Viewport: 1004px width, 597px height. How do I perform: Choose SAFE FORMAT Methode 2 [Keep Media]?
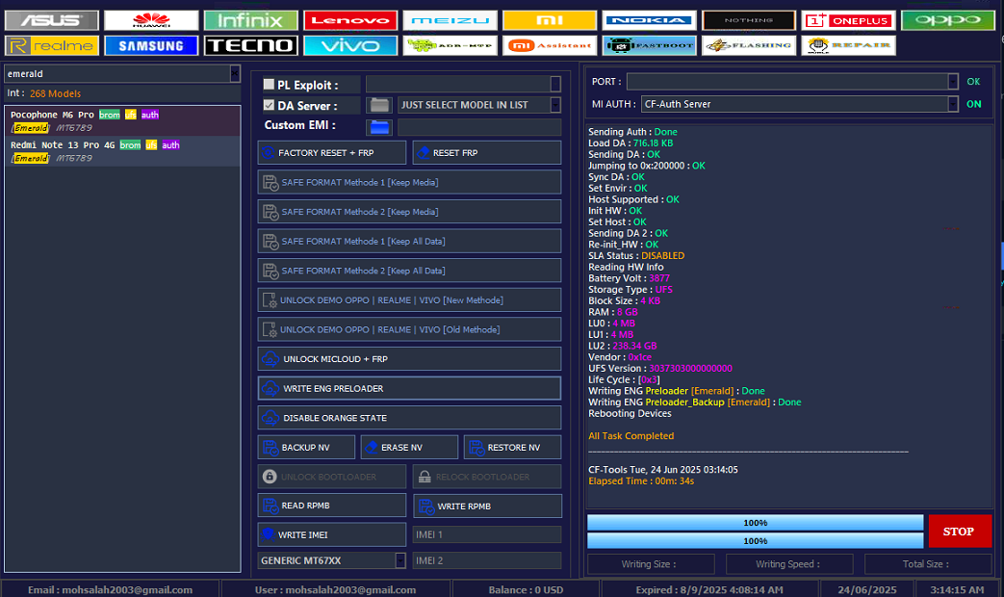coord(409,212)
